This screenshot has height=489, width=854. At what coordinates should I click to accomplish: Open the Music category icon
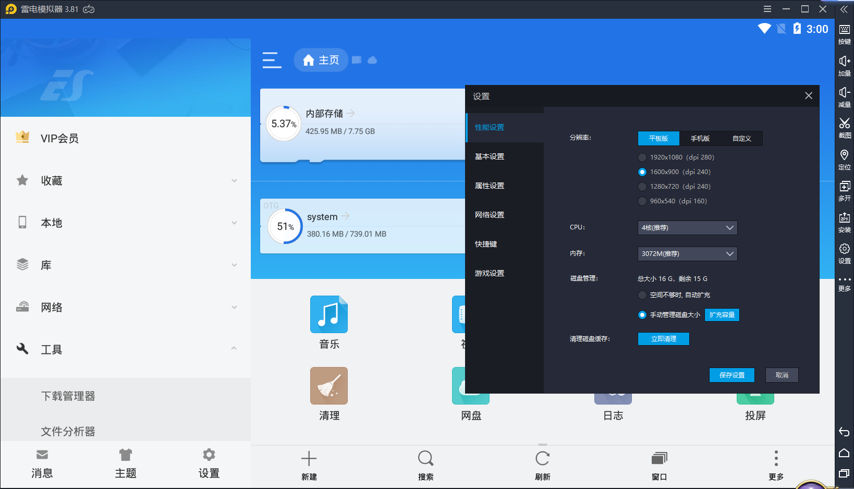point(329,315)
